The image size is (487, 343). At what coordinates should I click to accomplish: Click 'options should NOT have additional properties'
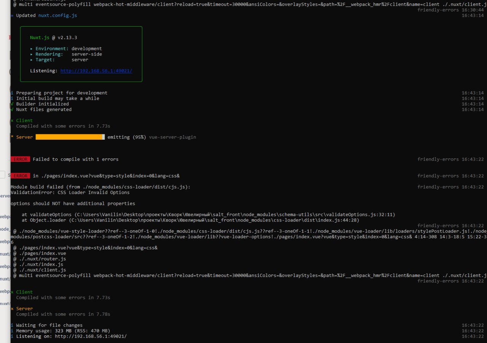(x=73, y=204)
